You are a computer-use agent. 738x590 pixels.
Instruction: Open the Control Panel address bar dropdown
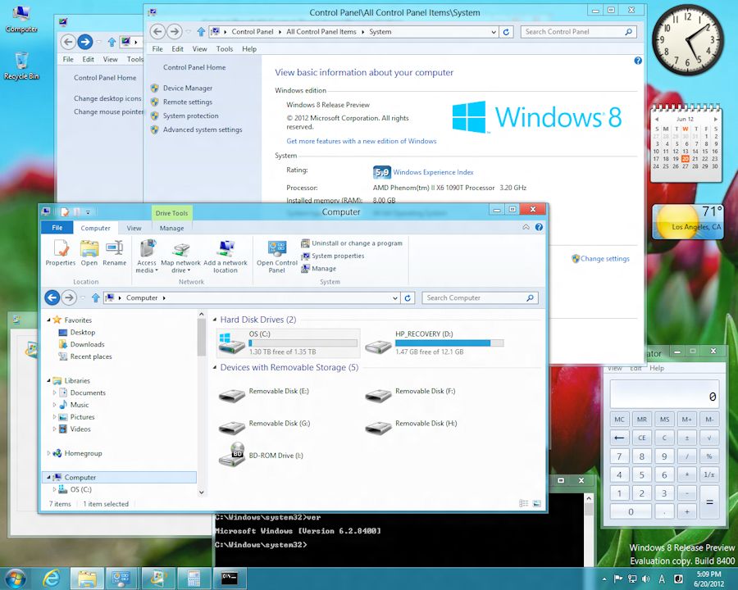click(494, 32)
